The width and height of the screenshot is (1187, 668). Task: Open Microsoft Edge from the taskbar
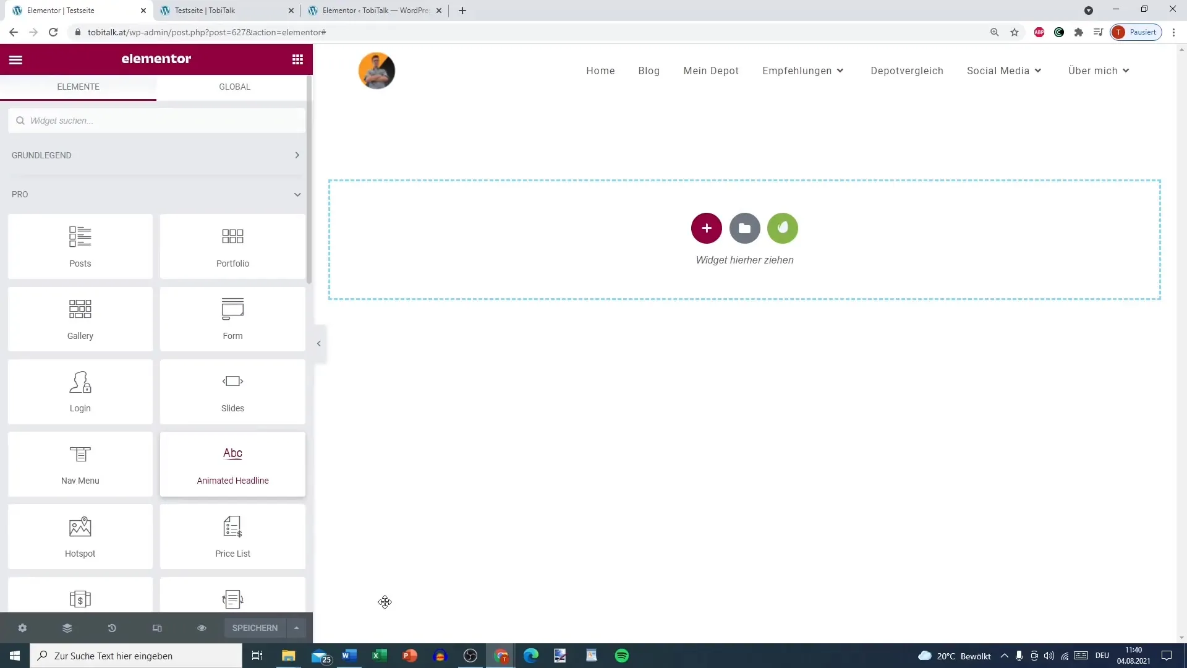coord(531,656)
